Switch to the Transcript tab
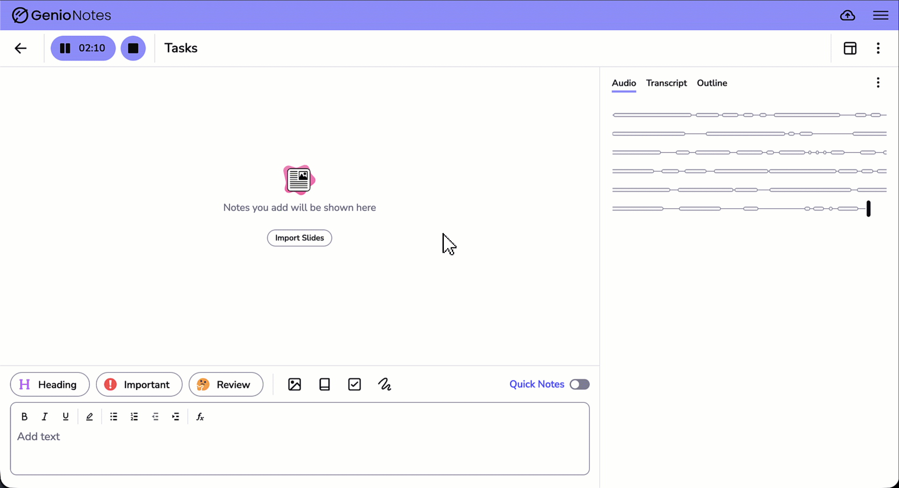899x488 pixels. [666, 83]
